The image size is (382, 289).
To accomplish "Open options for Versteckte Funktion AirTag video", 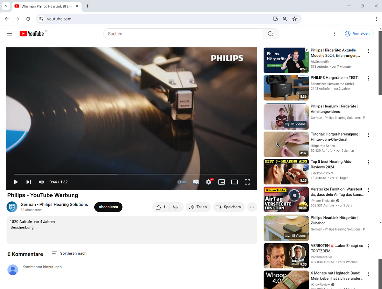I will pos(368,190).
